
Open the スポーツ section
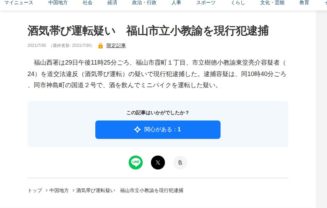(206, 3)
